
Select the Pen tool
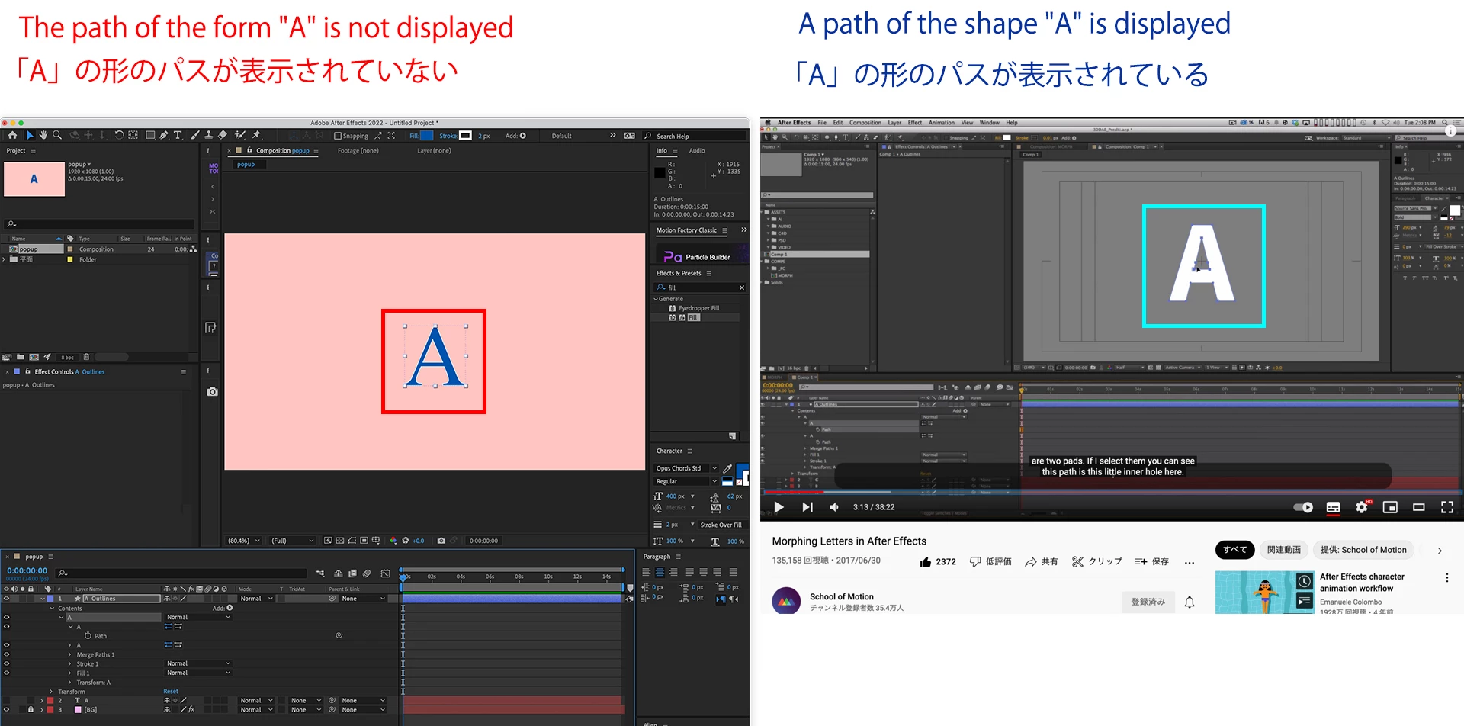click(x=164, y=135)
